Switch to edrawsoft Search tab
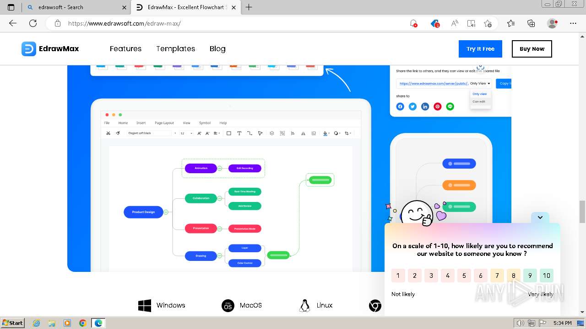This screenshot has width=586, height=329. pos(76,7)
